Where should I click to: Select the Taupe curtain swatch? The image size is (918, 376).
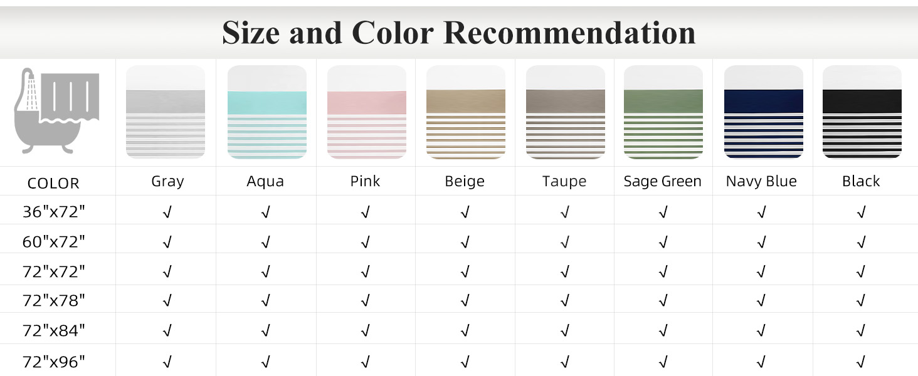565,112
